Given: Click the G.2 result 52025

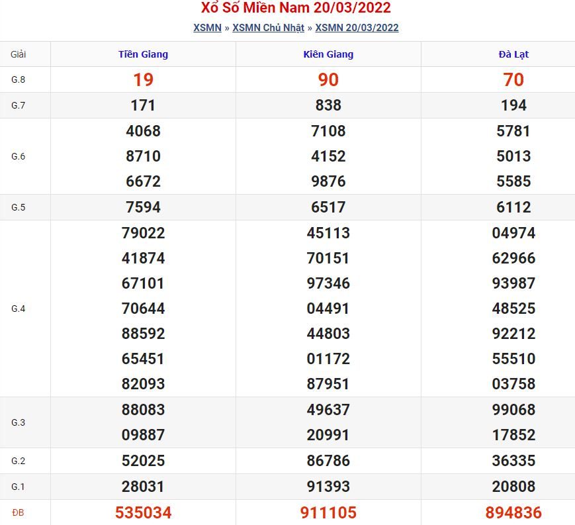Looking at the screenshot, I should pyautogui.click(x=143, y=461).
